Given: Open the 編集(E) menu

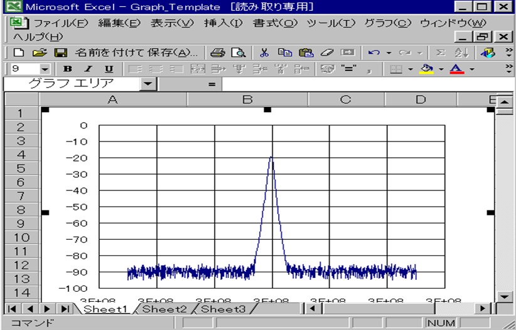Looking at the screenshot, I should tap(119, 23).
